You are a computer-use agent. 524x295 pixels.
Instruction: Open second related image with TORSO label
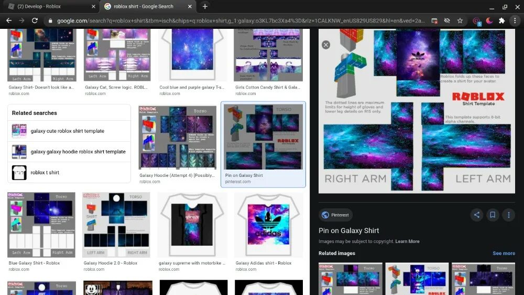click(x=417, y=279)
